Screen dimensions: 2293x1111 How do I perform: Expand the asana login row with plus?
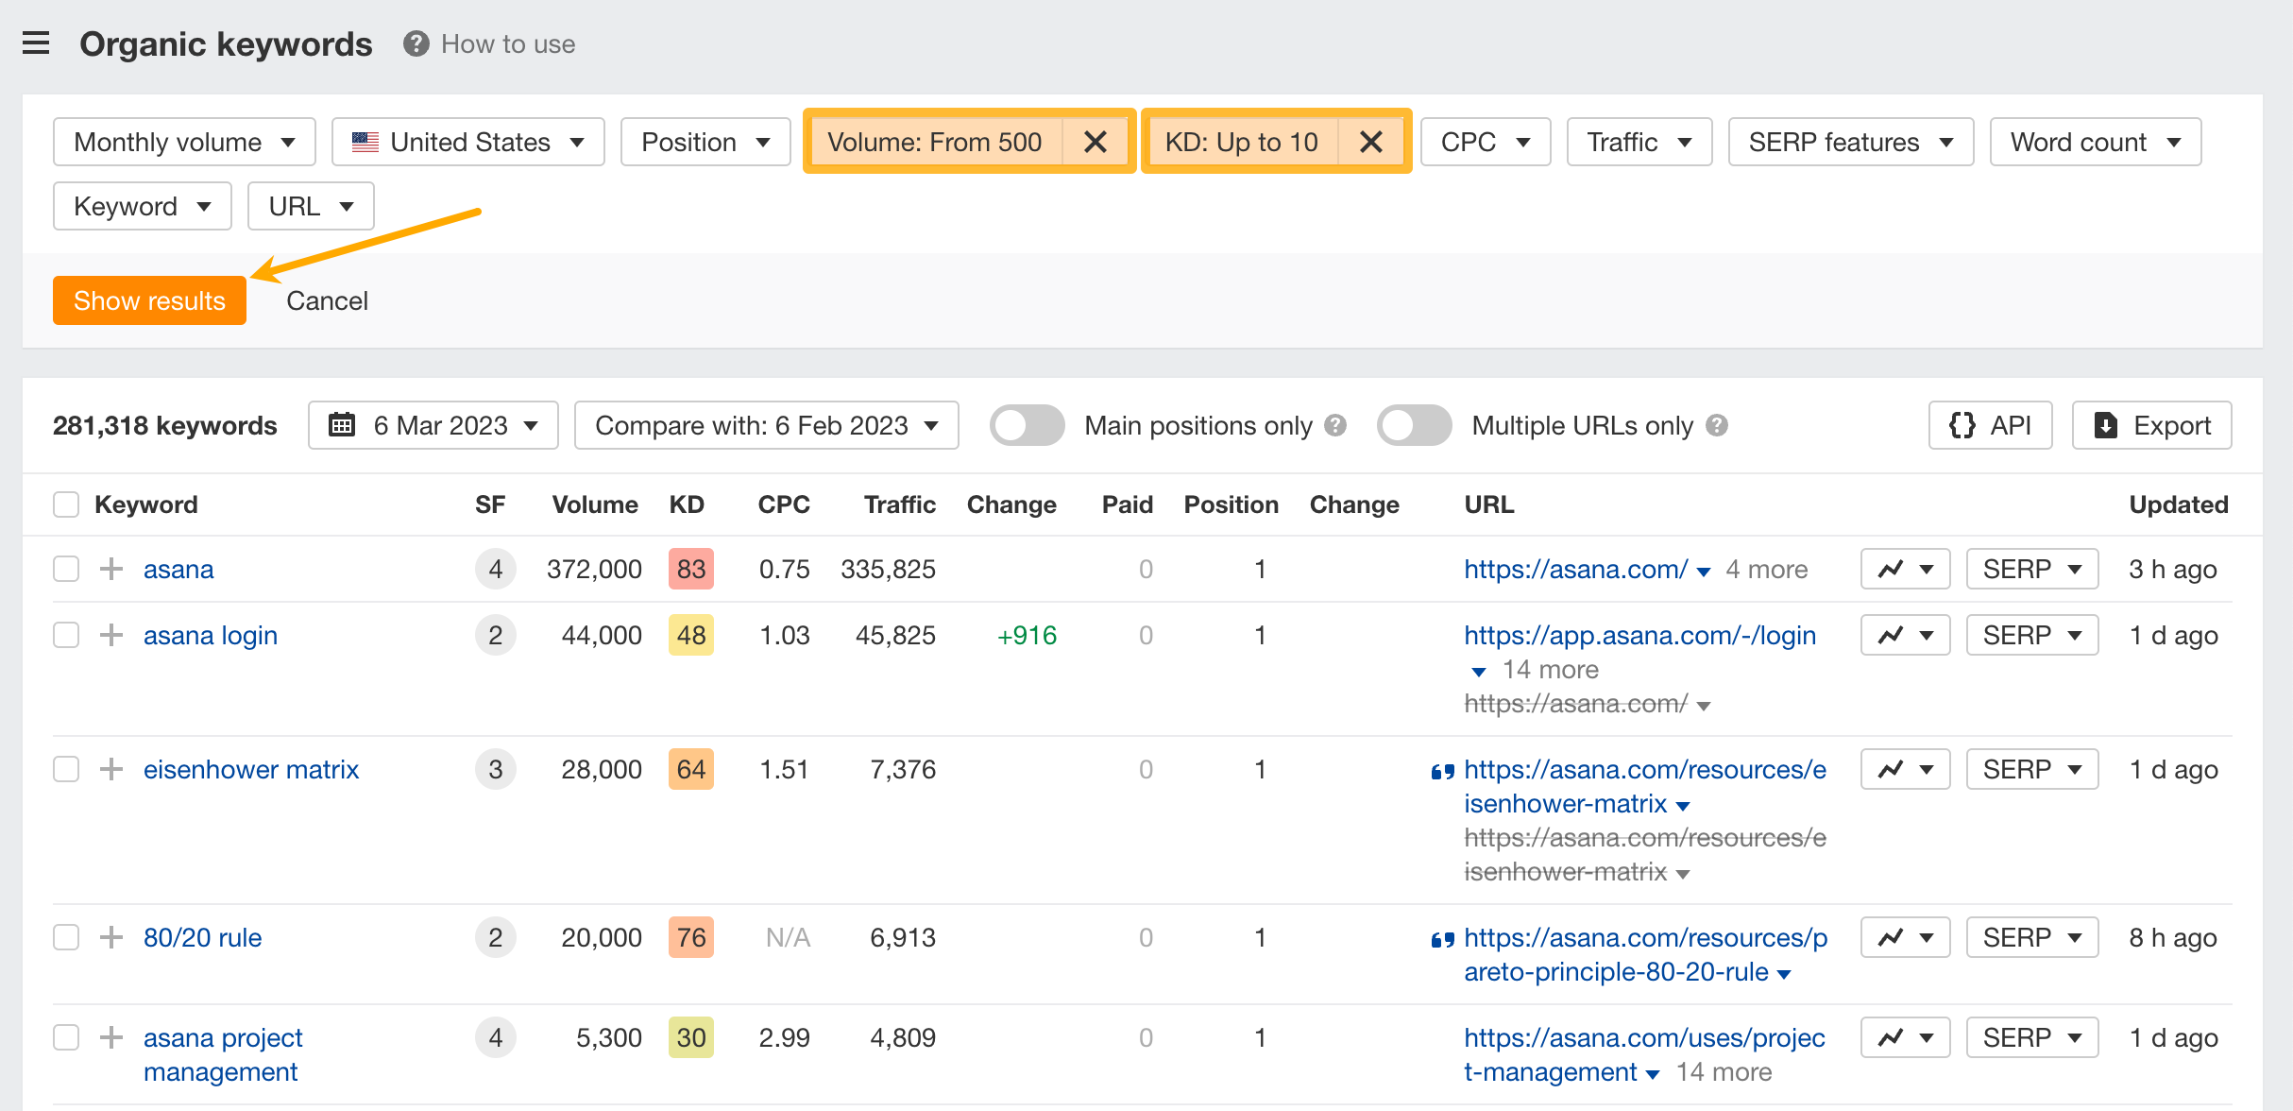point(111,635)
